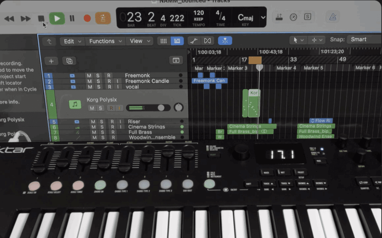Click the duplicate track icon
Image resolution: width=382 pixels, height=238 pixels.
click(69, 61)
